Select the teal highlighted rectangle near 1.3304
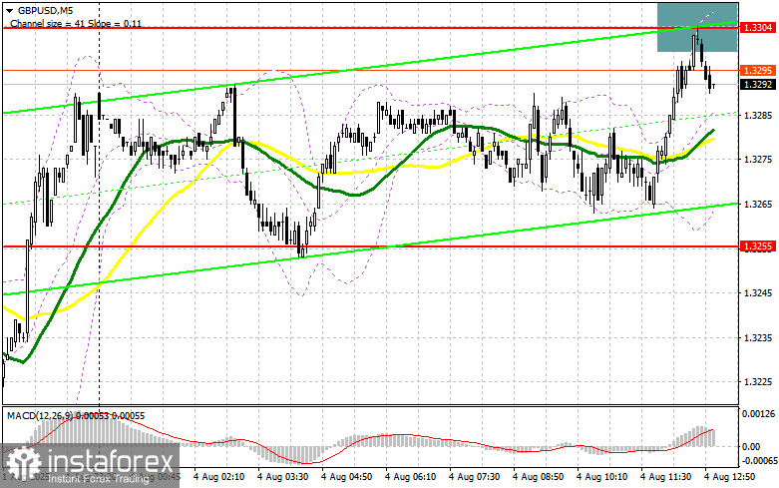Image resolution: width=779 pixels, height=488 pixels. pos(697,27)
